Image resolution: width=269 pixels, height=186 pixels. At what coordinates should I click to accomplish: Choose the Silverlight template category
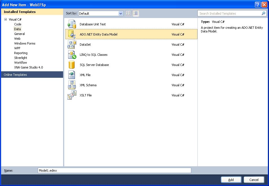click(21, 58)
